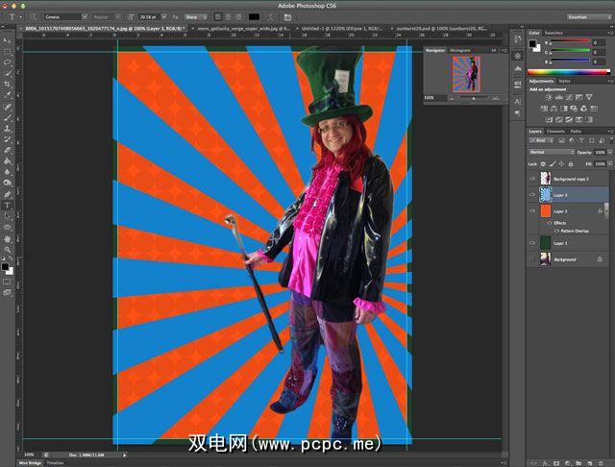Hide the Background copy 2 layer

532,179
